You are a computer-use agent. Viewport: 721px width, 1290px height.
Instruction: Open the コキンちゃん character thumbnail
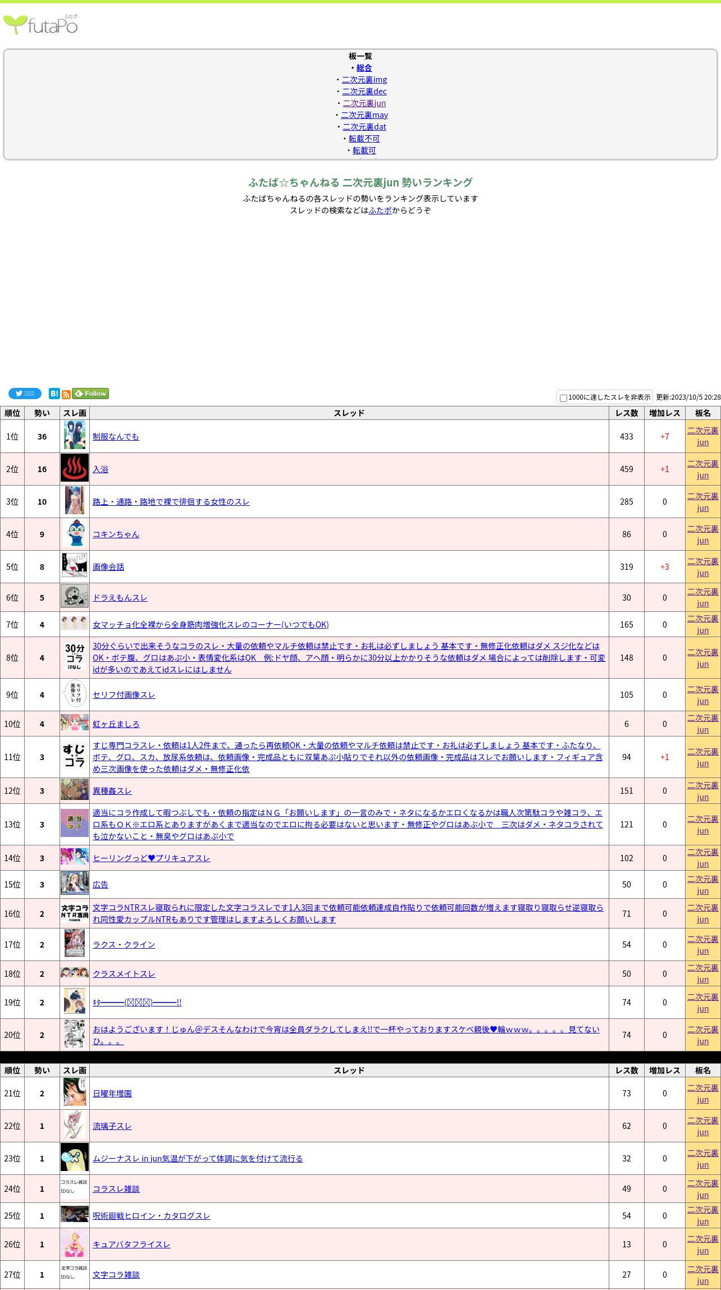coord(75,533)
